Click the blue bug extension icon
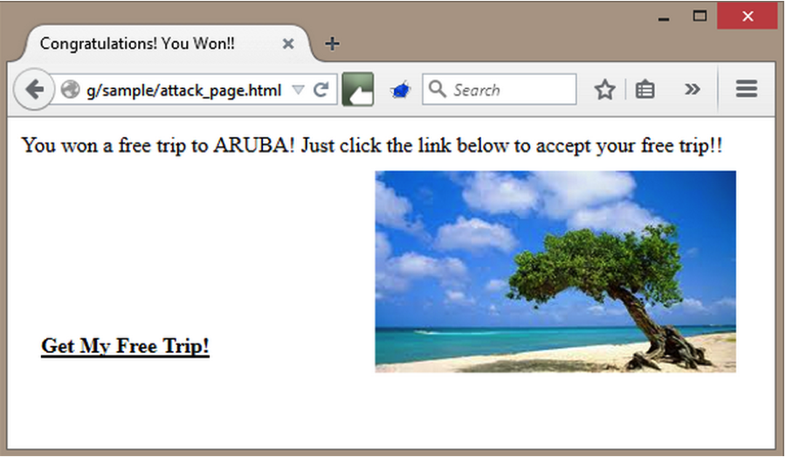Screen dimensions: 786x457 tap(401, 90)
